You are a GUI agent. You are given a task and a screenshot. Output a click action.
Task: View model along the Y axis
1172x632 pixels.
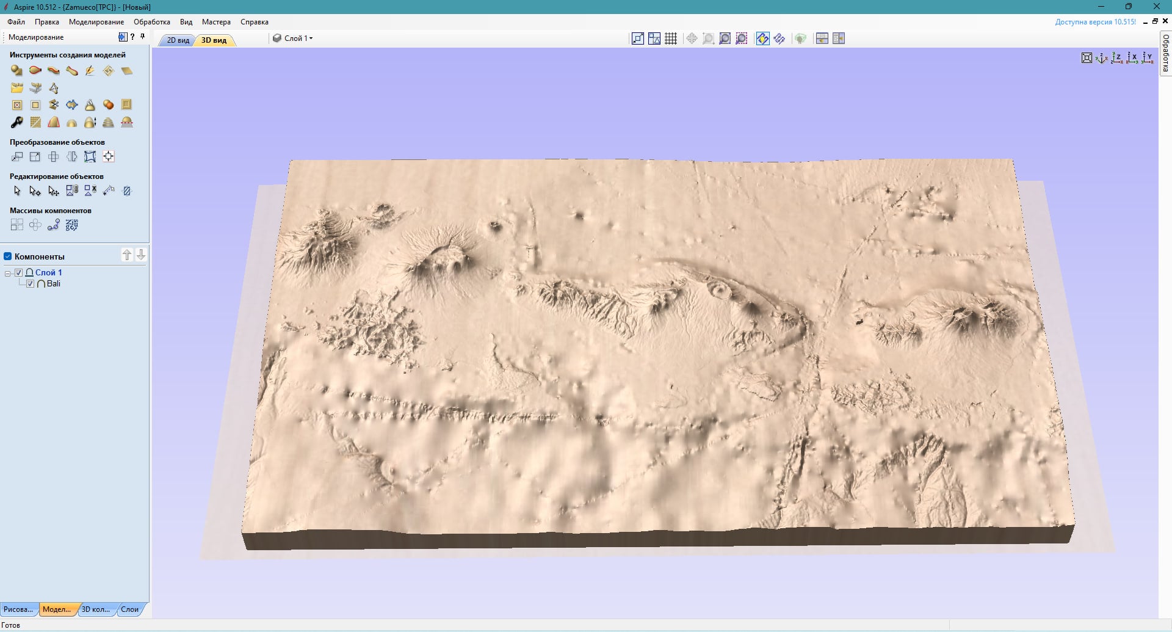tap(1147, 57)
